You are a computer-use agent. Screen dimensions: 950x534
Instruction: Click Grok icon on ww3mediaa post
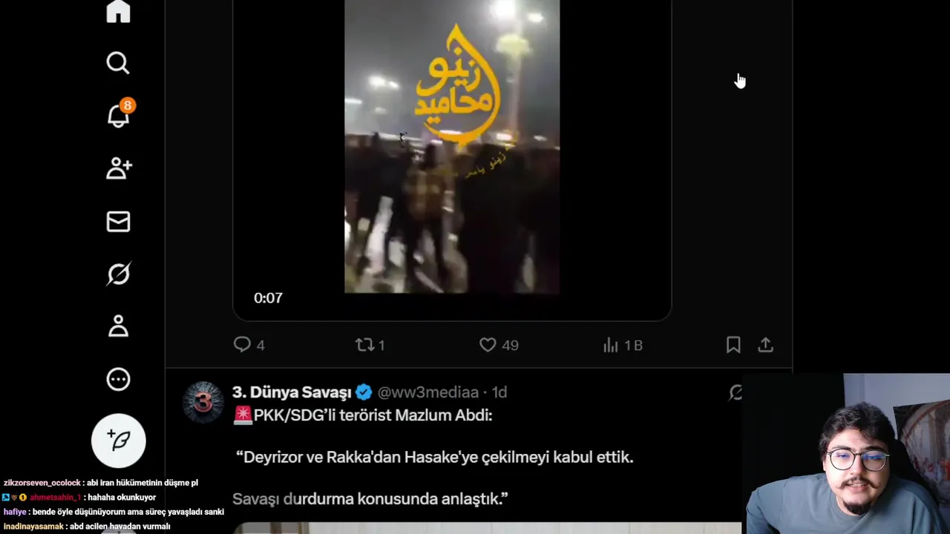(x=735, y=392)
